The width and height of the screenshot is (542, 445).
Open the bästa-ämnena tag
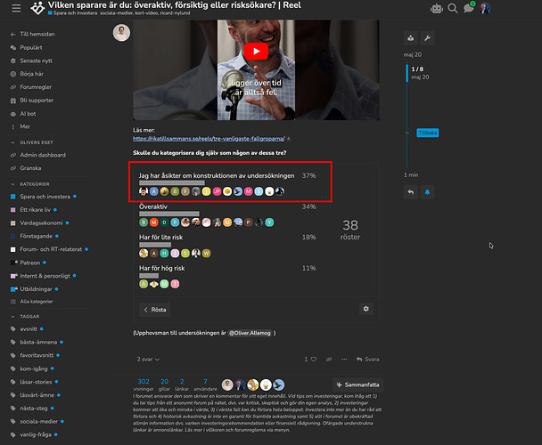coord(38,342)
